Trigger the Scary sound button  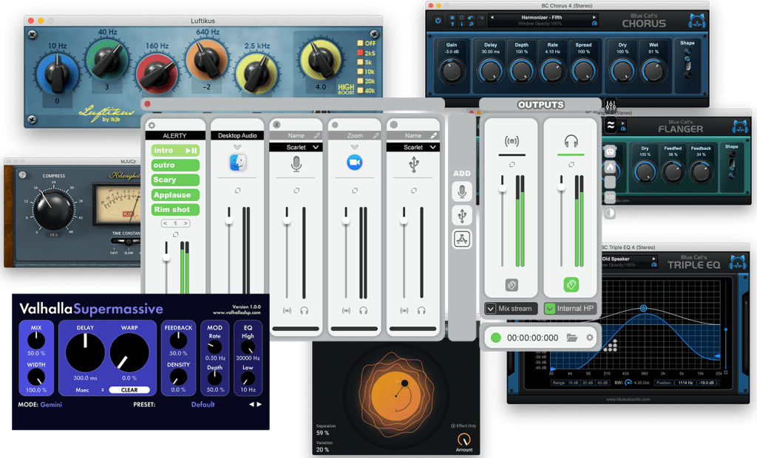tap(175, 180)
